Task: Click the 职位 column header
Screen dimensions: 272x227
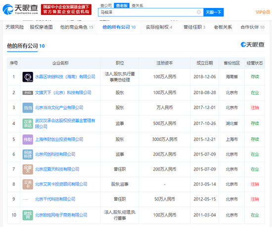Action: pyautogui.click(x=120, y=63)
